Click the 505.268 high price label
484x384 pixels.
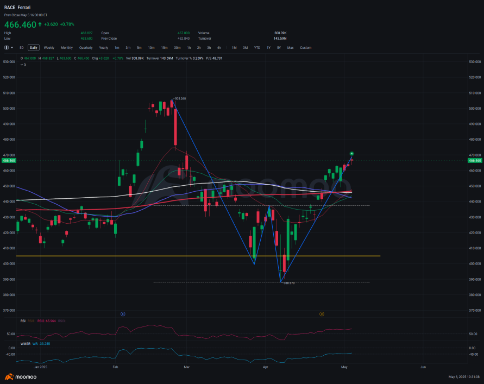point(180,98)
